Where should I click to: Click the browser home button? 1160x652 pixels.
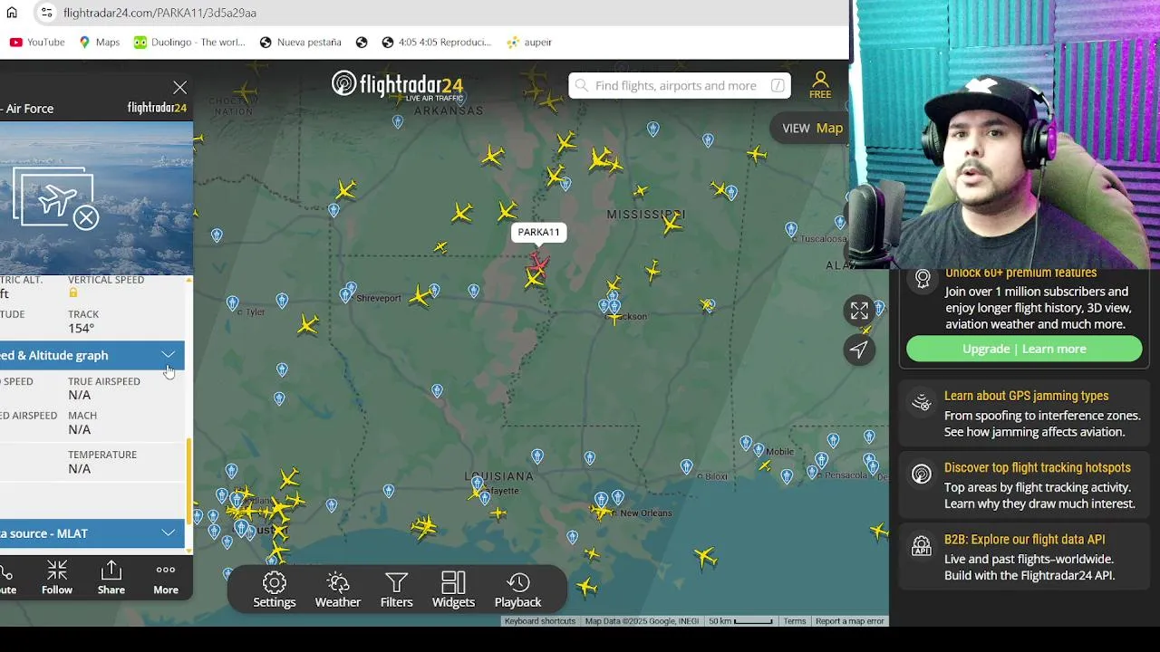click(x=12, y=13)
